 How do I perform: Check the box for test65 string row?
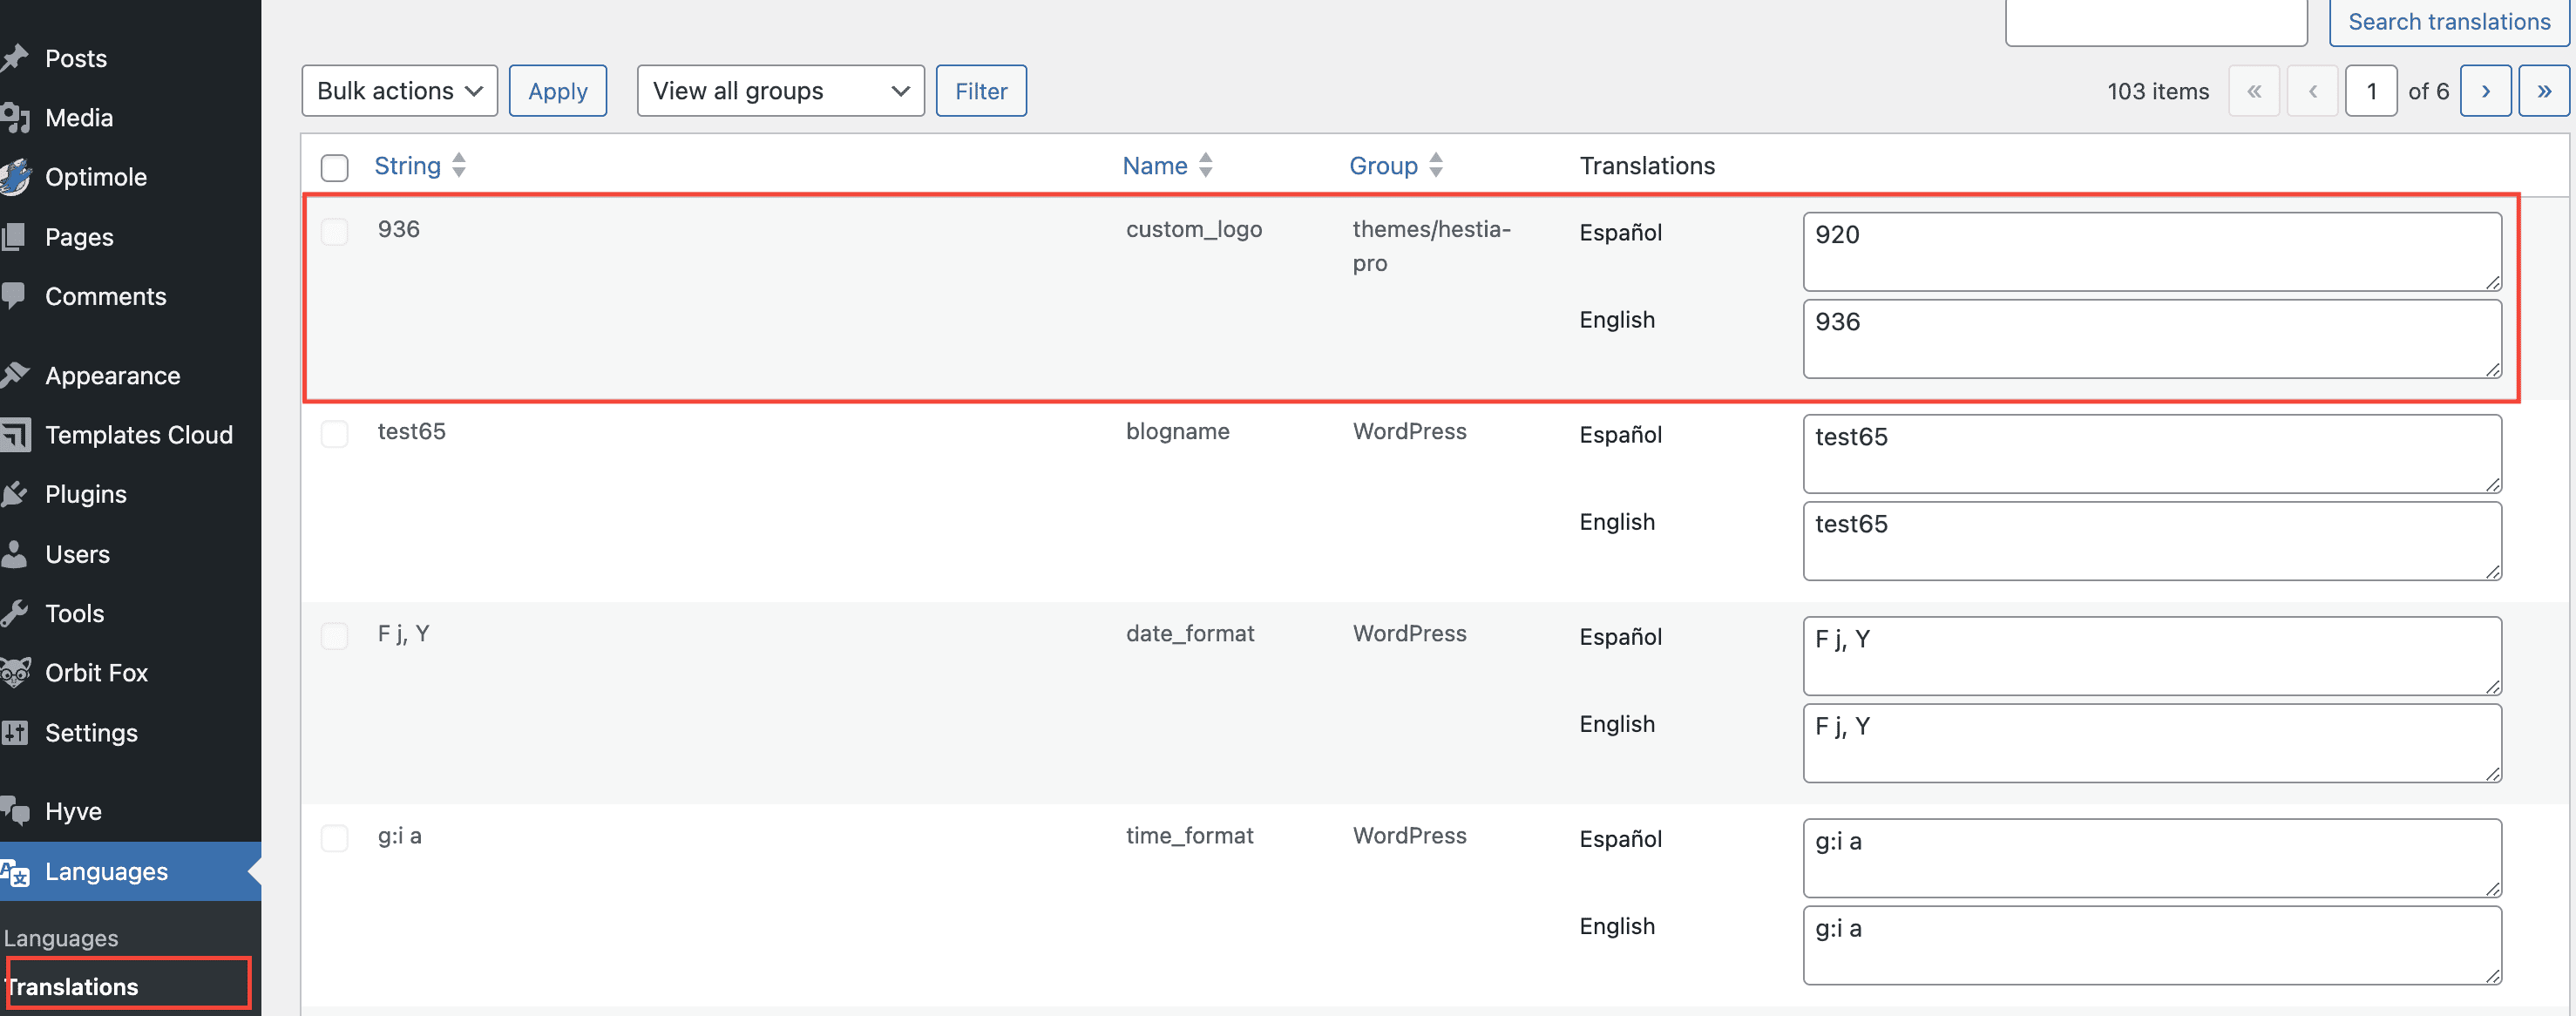(x=334, y=434)
